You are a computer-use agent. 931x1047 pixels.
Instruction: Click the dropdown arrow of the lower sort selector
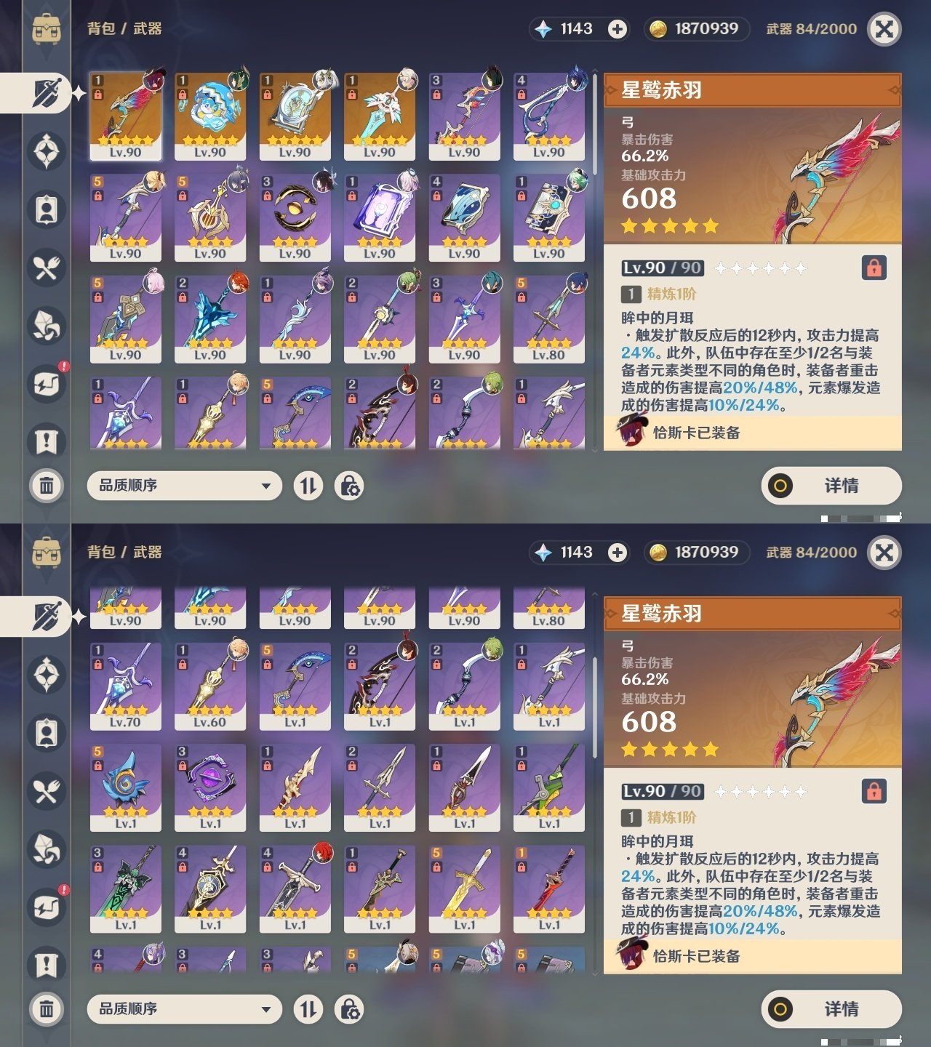pyautogui.click(x=266, y=1009)
